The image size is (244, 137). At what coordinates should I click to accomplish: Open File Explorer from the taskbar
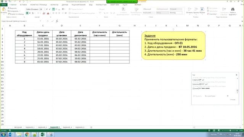pos(19,134)
